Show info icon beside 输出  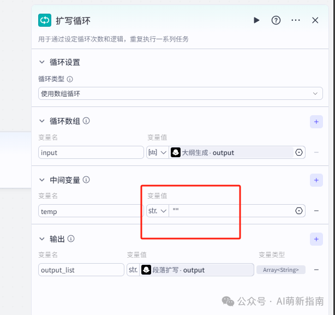[x=71, y=239]
